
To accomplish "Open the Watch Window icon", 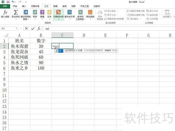I will (x=167, y=12).
